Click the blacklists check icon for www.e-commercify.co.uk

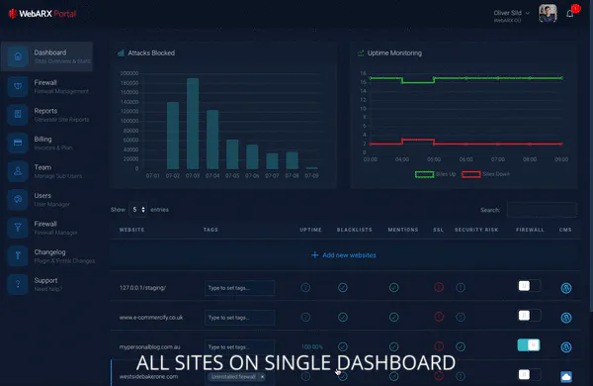coord(343,317)
